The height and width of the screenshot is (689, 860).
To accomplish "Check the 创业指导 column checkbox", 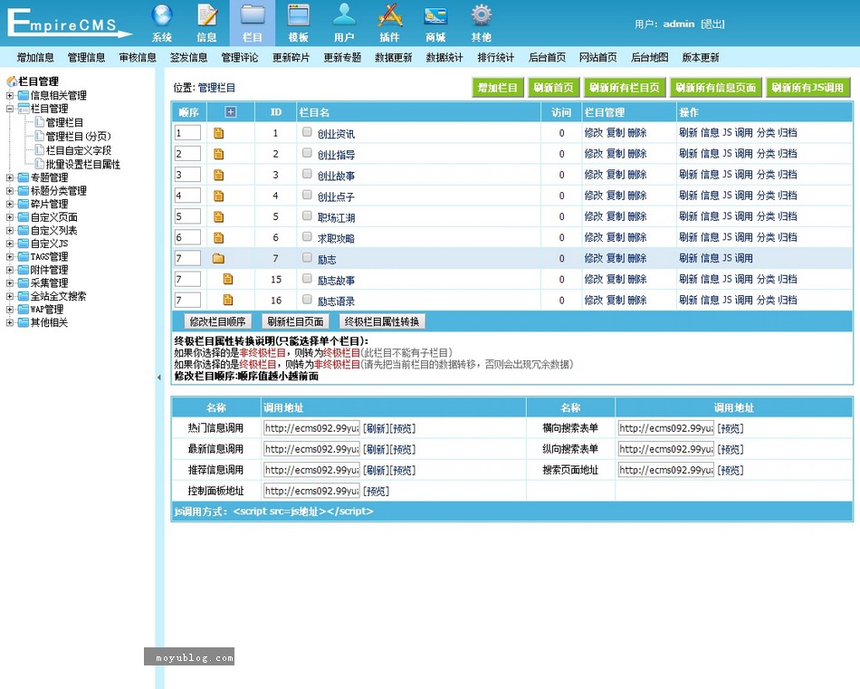I will tap(307, 153).
